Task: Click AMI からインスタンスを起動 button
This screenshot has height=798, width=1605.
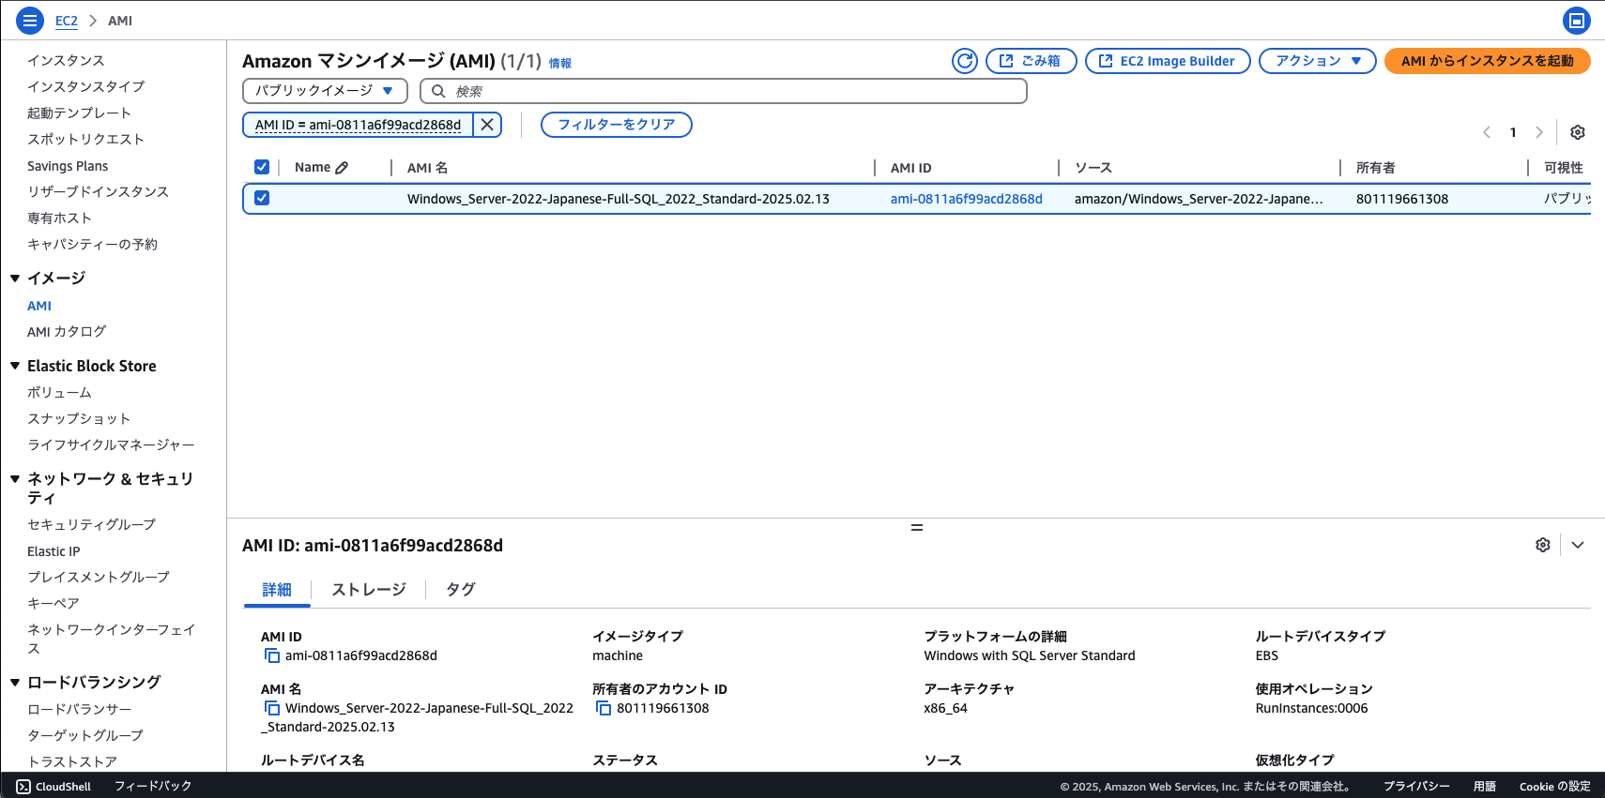Action: (1487, 61)
